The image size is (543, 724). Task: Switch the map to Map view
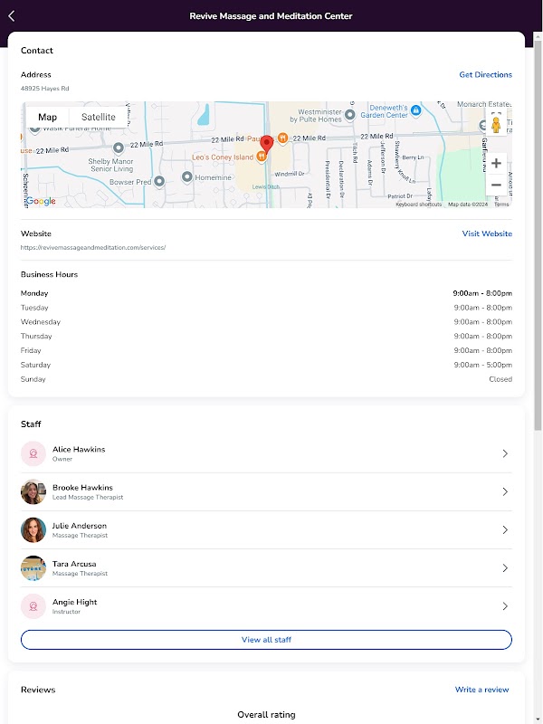[48, 118]
